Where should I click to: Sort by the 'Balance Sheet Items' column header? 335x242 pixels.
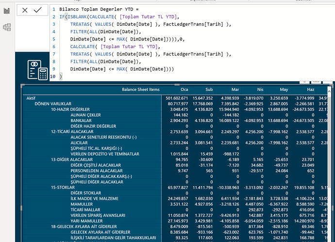(141, 89)
